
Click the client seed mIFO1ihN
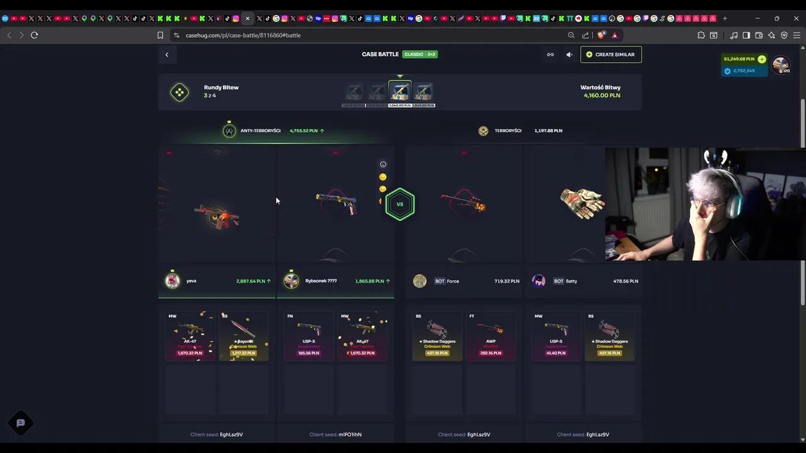tap(350, 435)
